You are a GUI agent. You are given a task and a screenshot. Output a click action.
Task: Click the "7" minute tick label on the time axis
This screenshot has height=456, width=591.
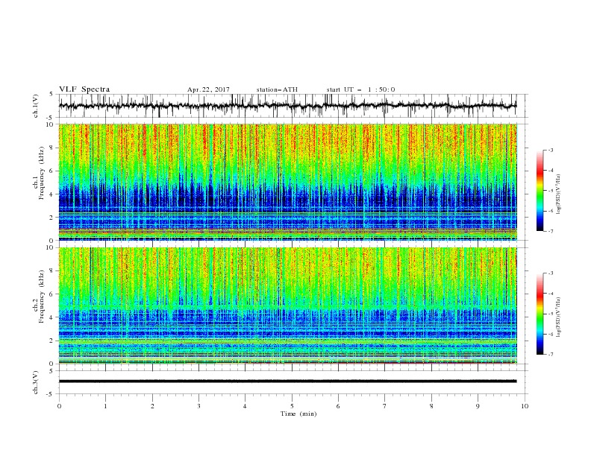(385, 406)
